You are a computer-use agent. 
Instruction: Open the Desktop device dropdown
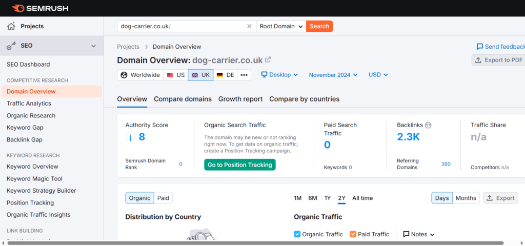(x=279, y=75)
